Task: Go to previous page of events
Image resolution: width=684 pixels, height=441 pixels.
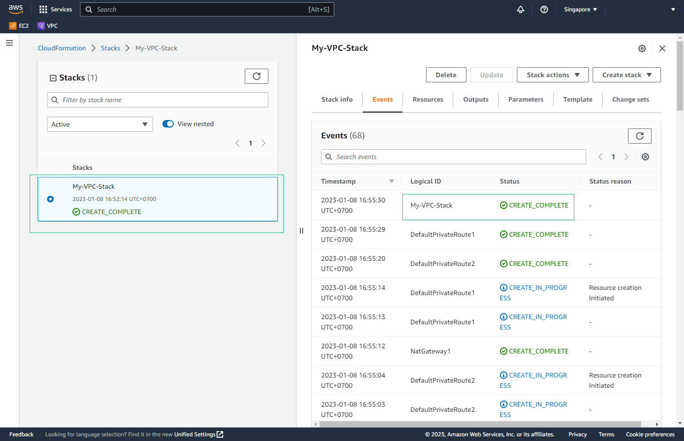Action: tap(600, 157)
